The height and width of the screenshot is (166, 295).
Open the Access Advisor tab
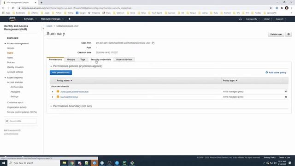(124, 59)
